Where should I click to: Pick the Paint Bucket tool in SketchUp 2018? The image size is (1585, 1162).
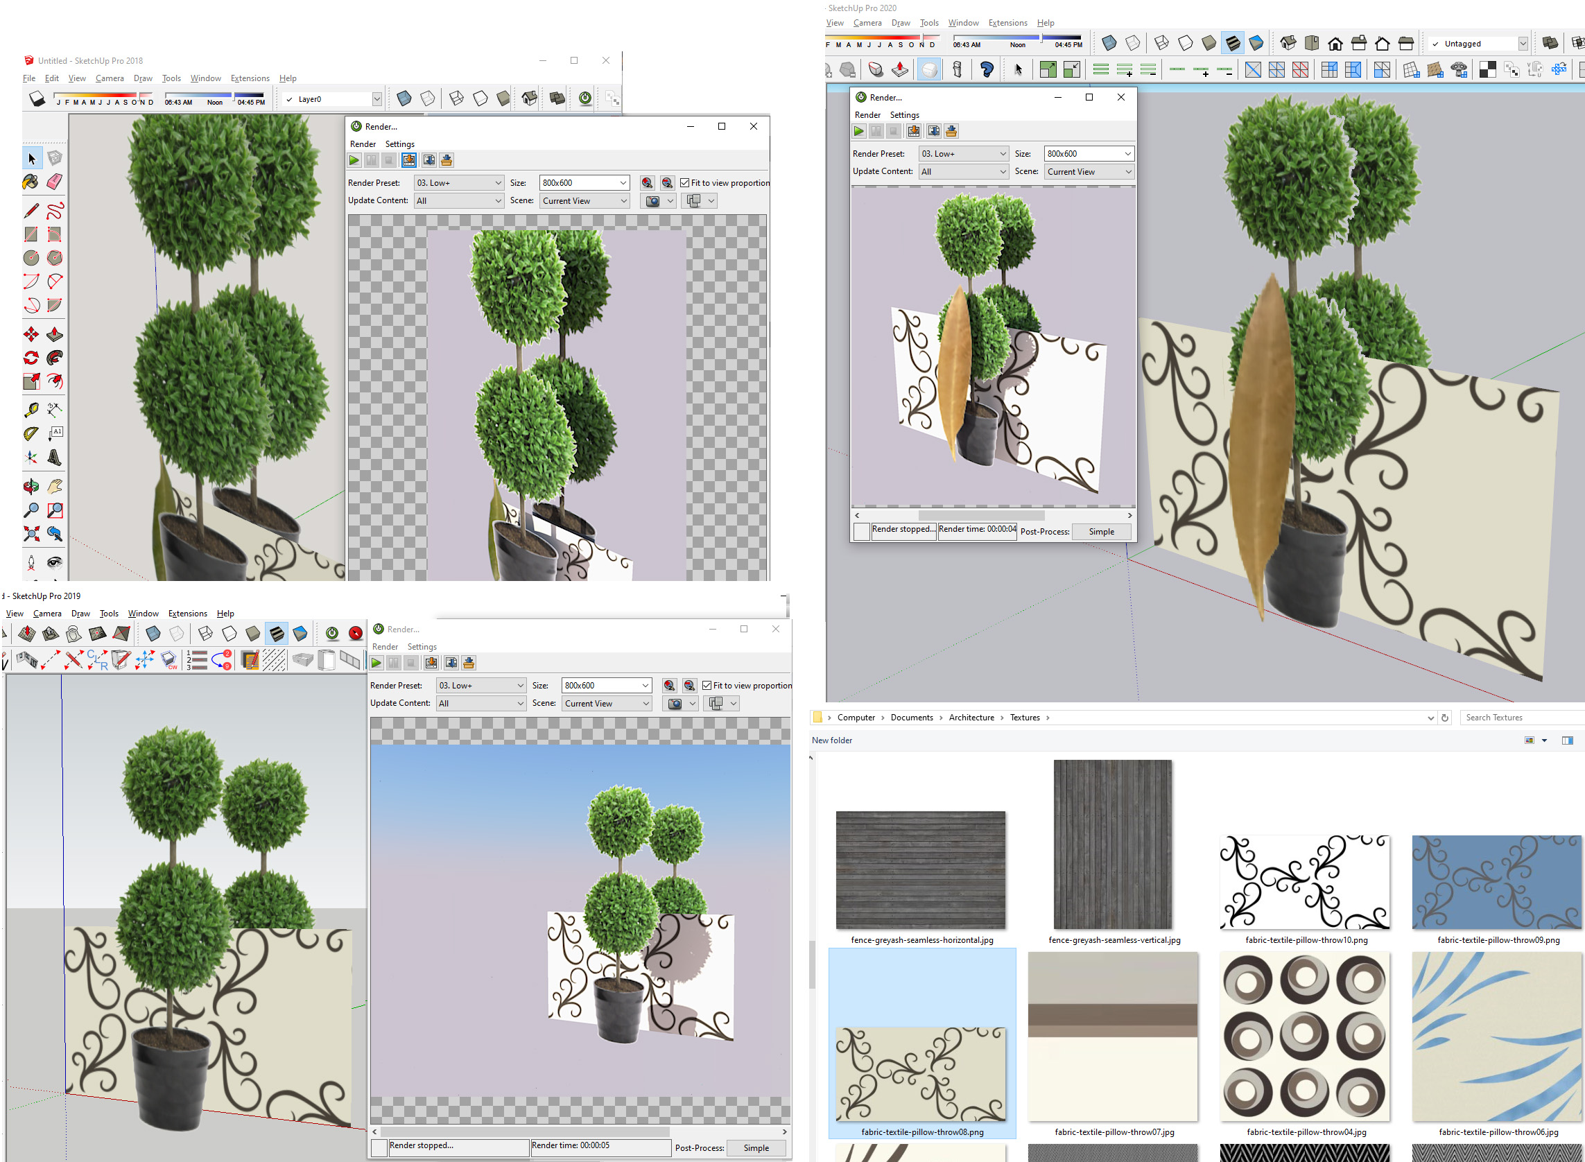point(31,182)
